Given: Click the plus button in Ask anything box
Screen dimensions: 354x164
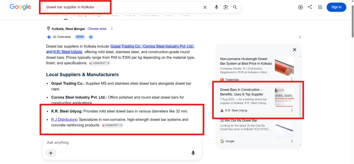Looking at the screenshot, I should pyautogui.click(x=51, y=153).
